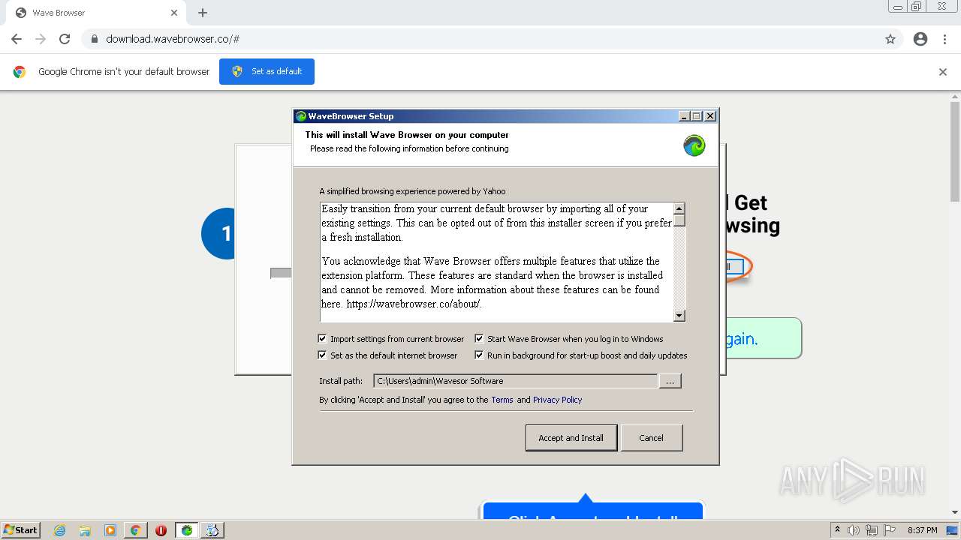Click the page vertical scrollbar thumb
961x540 pixels.
[955, 151]
